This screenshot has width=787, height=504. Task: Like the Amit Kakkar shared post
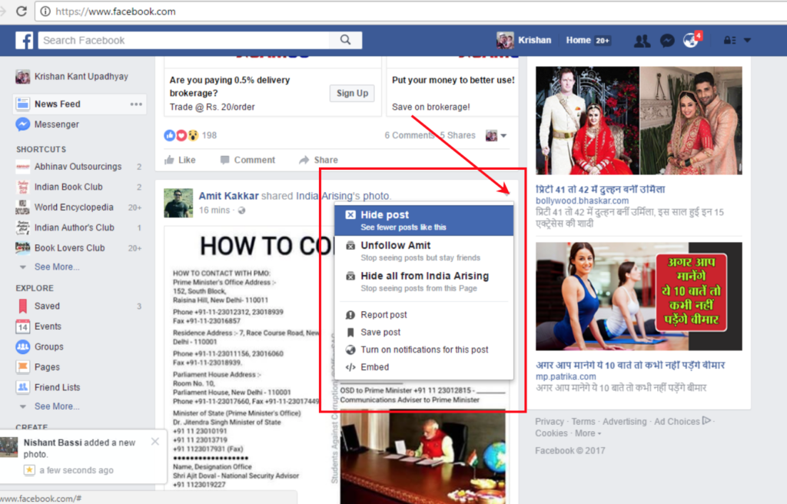coord(181,160)
